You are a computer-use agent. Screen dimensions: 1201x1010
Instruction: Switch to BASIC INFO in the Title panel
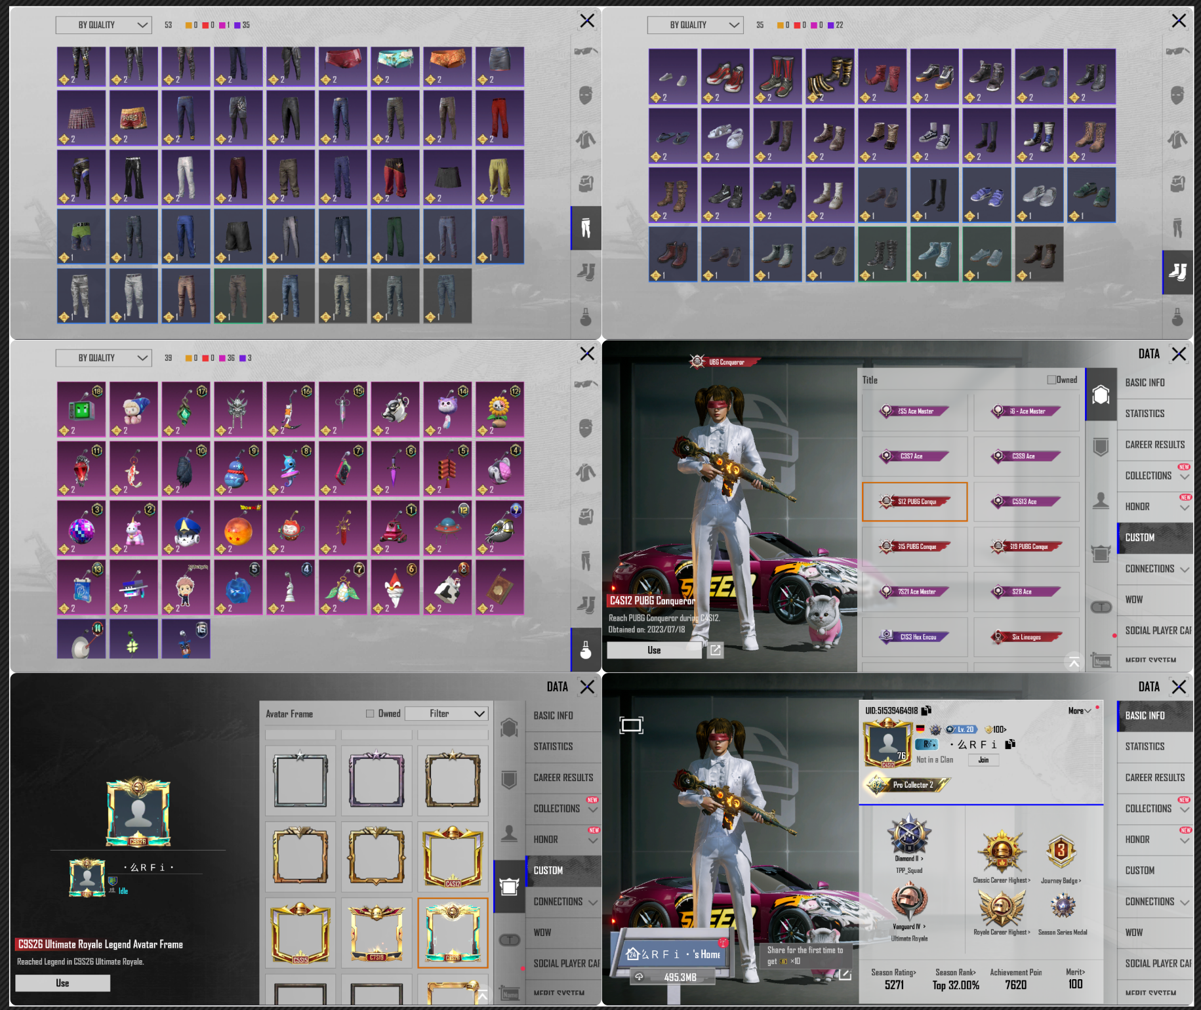pyautogui.click(x=1155, y=382)
